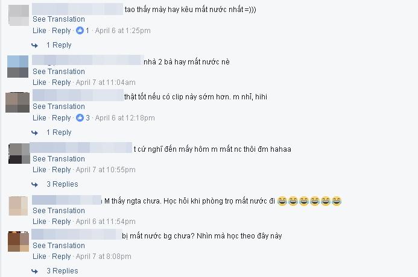The image size is (418, 277).
Task: Expand the 1 Reply thread under the April 6 1:25pm comment
Action: click(59, 45)
